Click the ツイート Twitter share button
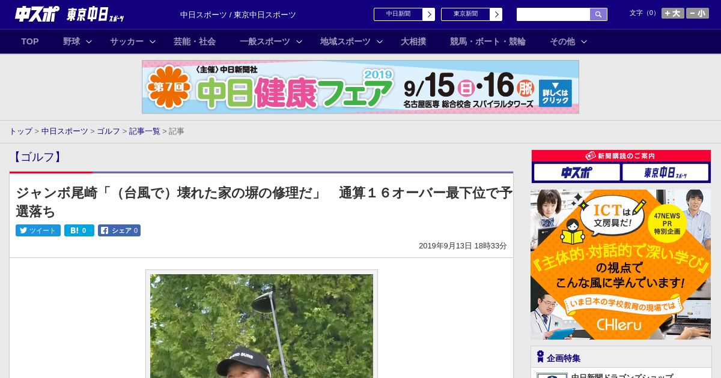Image resolution: width=721 pixels, height=378 pixels. coord(38,230)
